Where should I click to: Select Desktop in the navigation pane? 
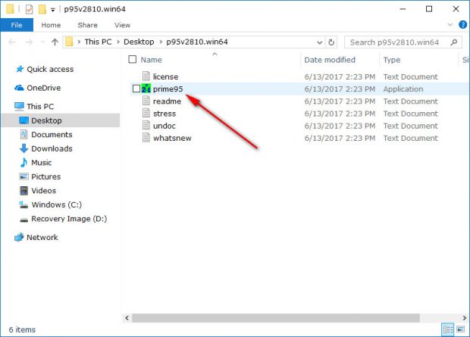coord(60,120)
